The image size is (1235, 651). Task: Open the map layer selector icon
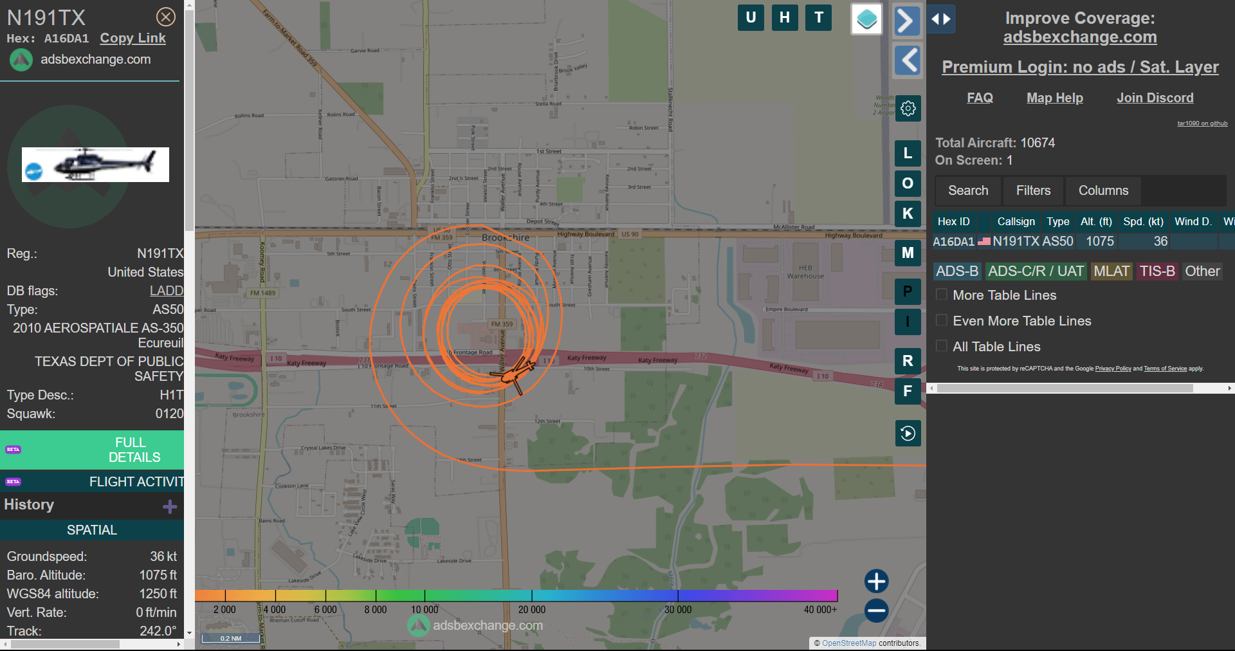click(866, 19)
